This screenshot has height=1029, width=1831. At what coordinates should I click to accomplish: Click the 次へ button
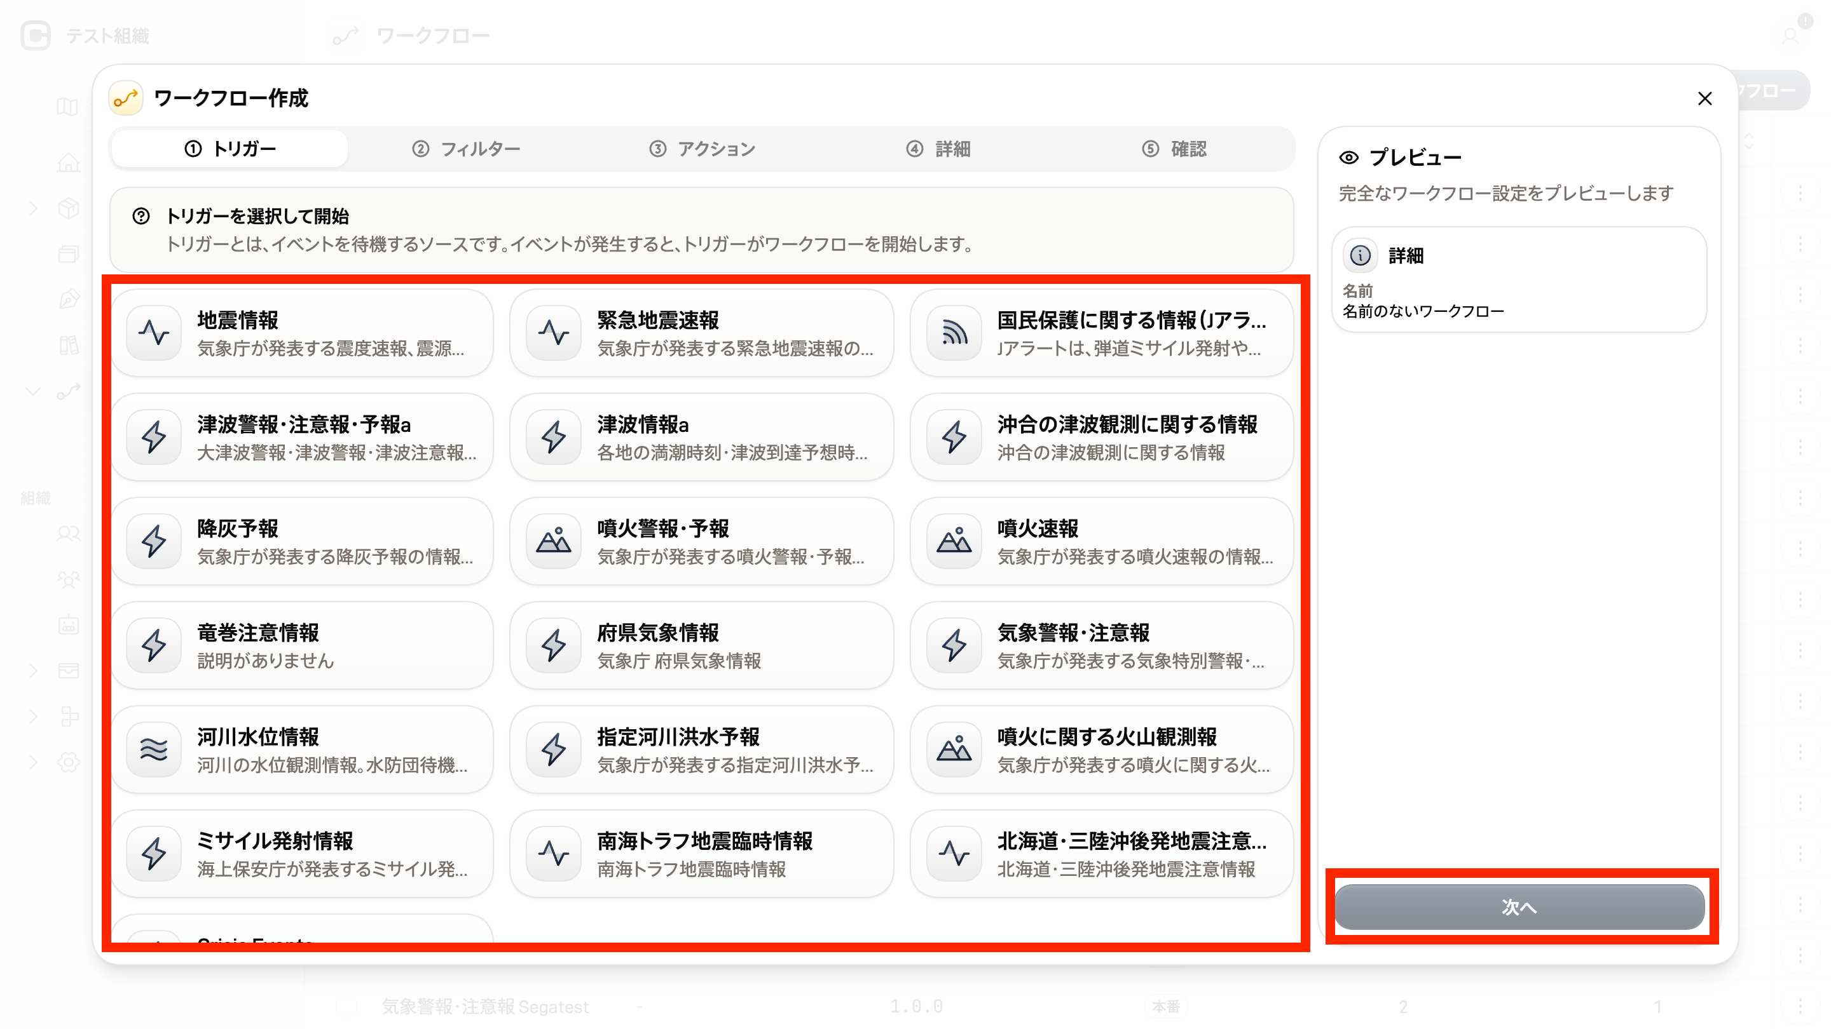pyautogui.click(x=1519, y=907)
